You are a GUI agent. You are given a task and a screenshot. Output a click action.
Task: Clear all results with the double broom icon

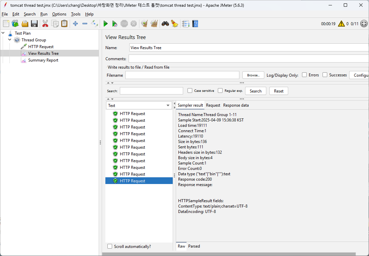154,24
